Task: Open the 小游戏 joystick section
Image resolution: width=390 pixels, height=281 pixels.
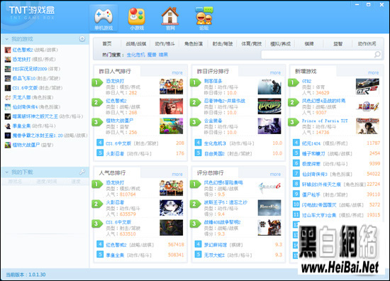Action: tap(137, 18)
